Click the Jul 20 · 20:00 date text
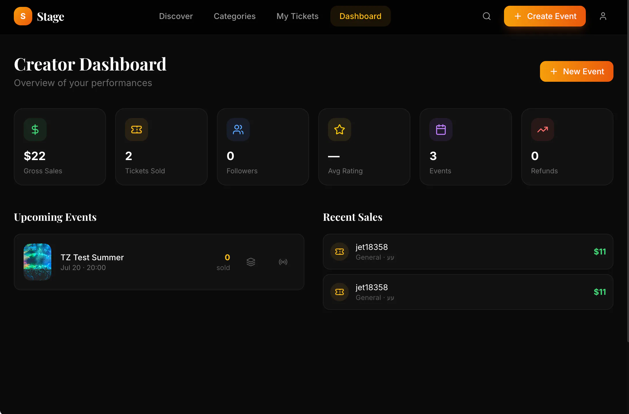 click(83, 268)
